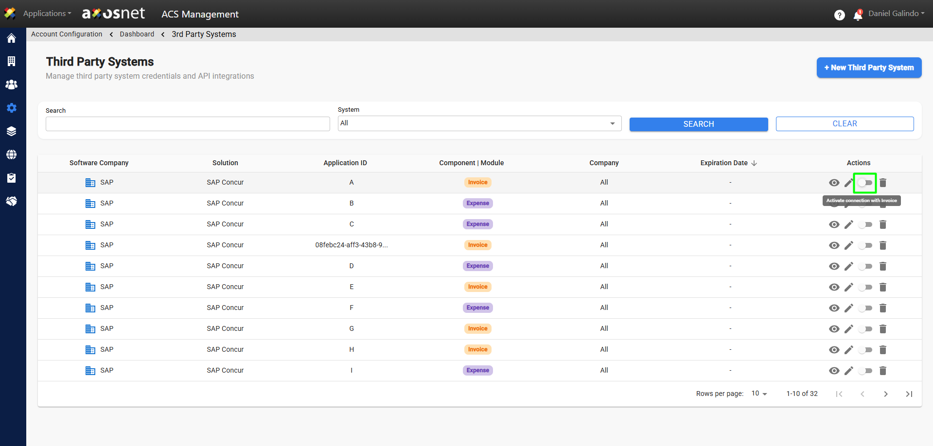Open the Applications menu
The image size is (933, 446).
47,14
